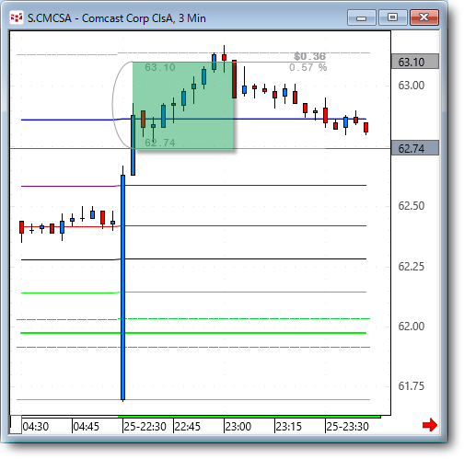Click the 04:45 time axis label
Screen dimensions: 464x459
point(87,427)
